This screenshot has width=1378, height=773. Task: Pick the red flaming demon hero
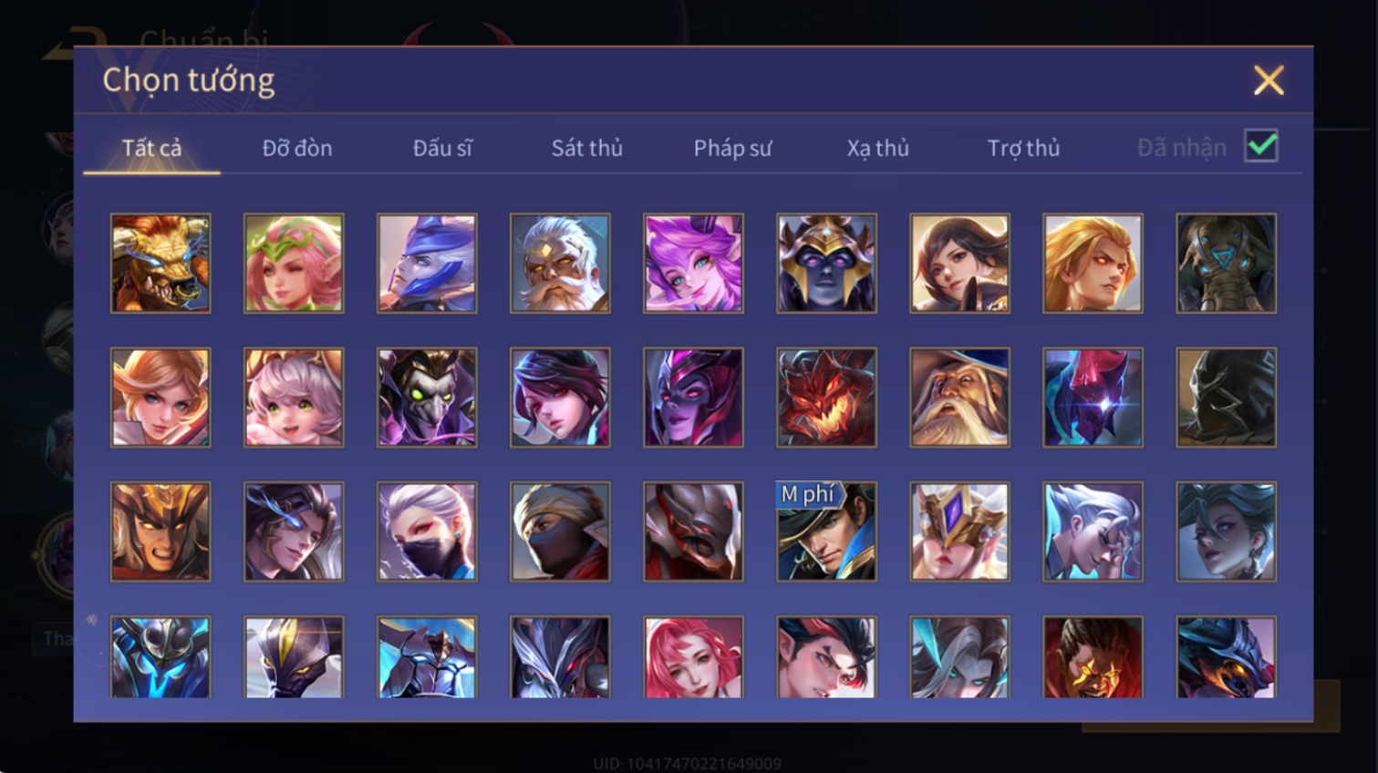tap(826, 397)
